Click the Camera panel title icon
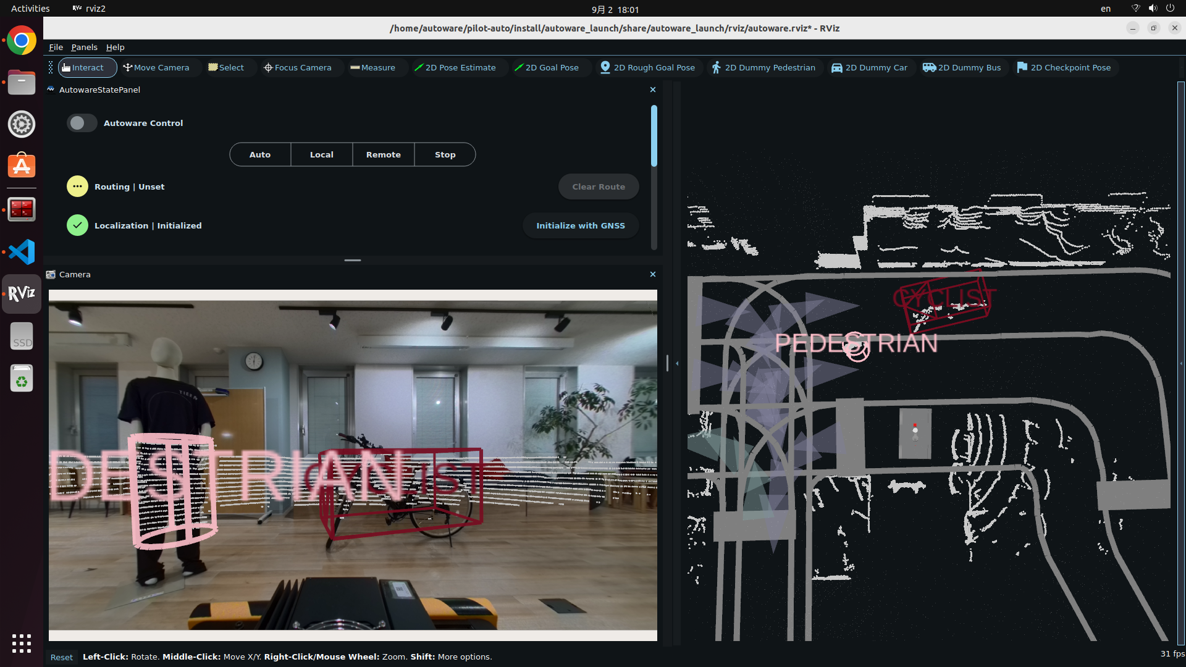The width and height of the screenshot is (1186, 667). tap(51, 274)
